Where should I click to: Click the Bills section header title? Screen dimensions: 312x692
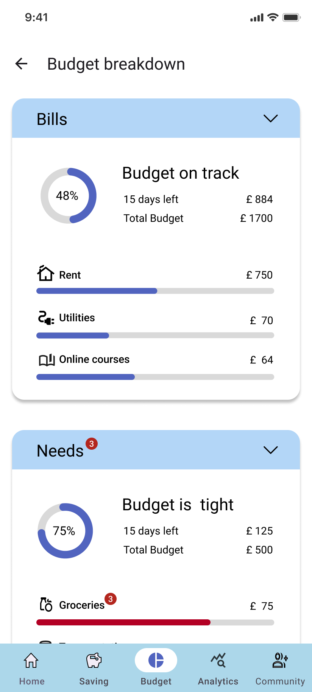52,119
